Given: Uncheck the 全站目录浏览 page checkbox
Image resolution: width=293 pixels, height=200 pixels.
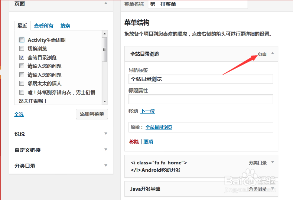Looking at the screenshot, I should tap(22, 58).
